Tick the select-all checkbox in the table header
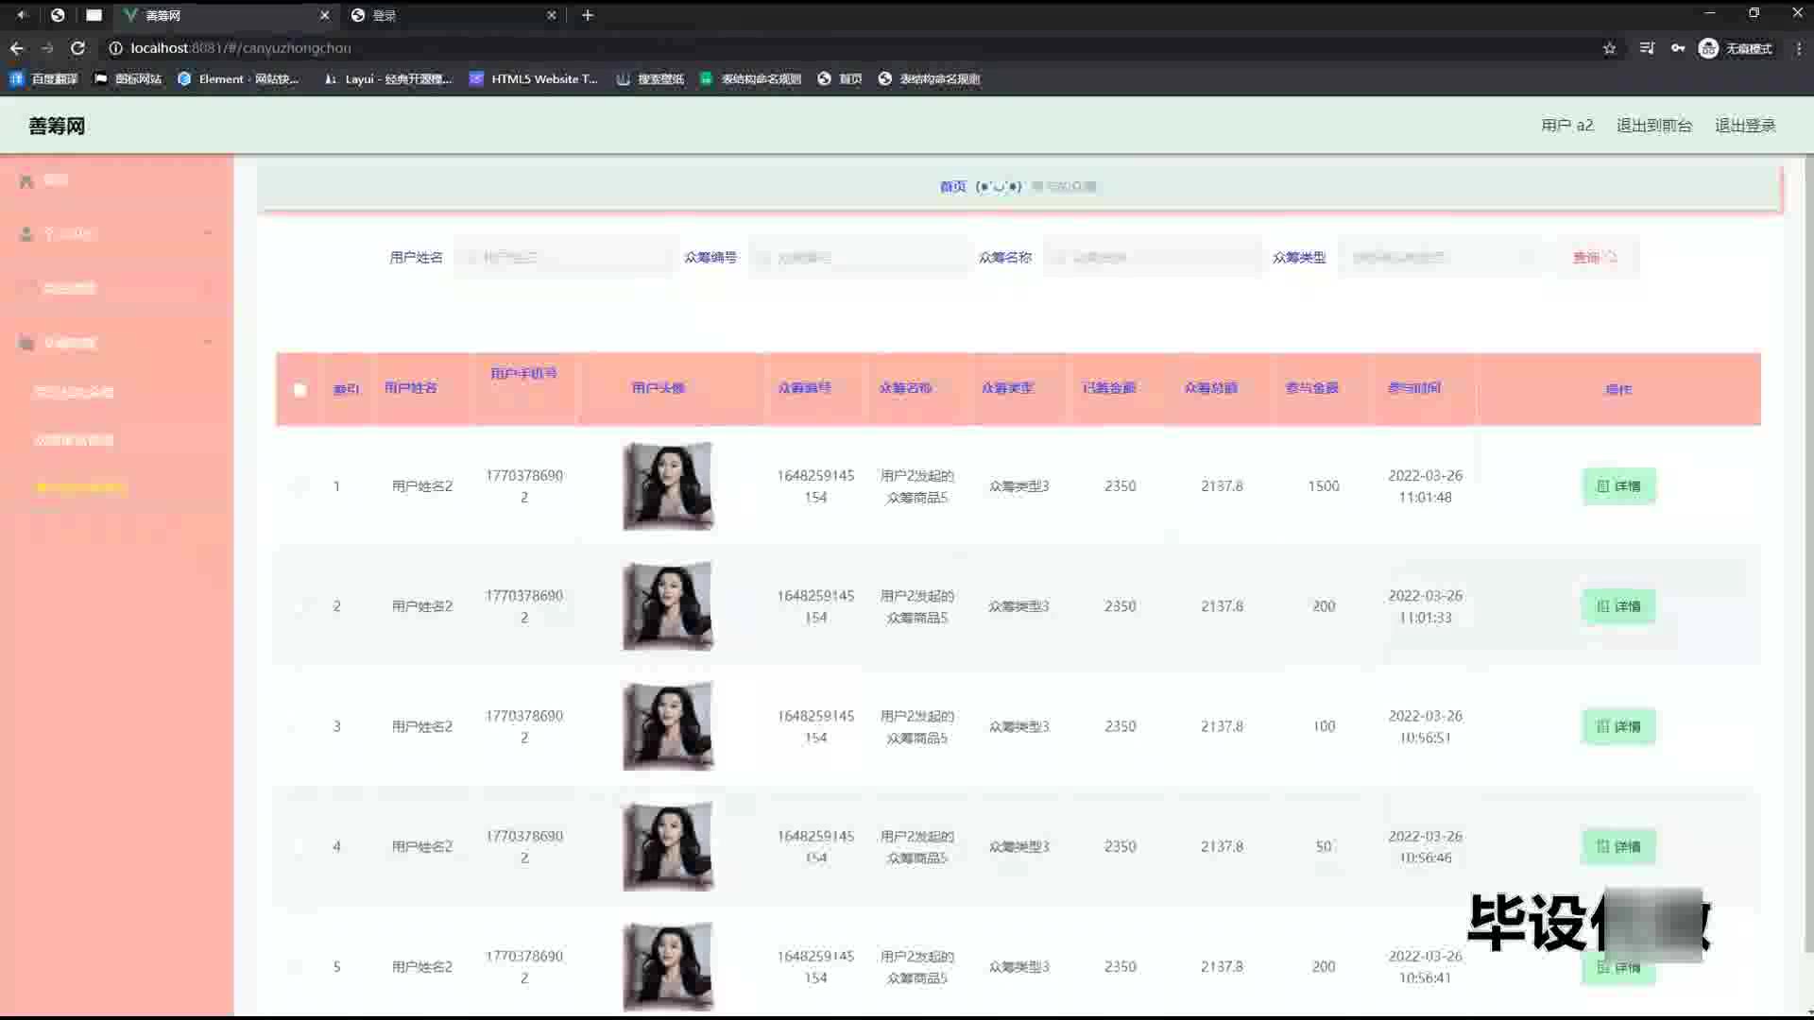The image size is (1814, 1020). pos(300,389)
